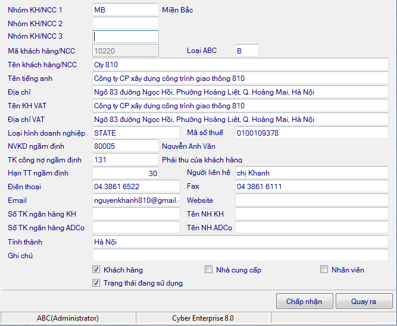
Task: Focus the Nhóm KH/NCC 1 field
Action: pos(126,10)
